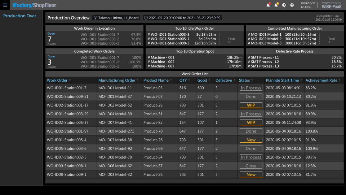
Task: Click New status for WO-ID01-Station005-4
Action: point(251,140)
